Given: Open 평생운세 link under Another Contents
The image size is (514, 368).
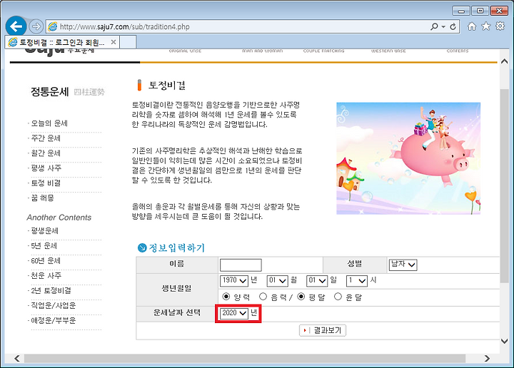Looking at the screenshot, I should (44, 231).
